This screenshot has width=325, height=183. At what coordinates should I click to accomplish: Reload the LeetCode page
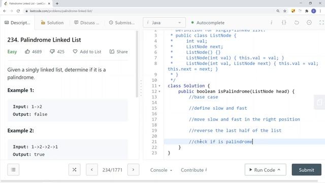click(x=18, y=11)
